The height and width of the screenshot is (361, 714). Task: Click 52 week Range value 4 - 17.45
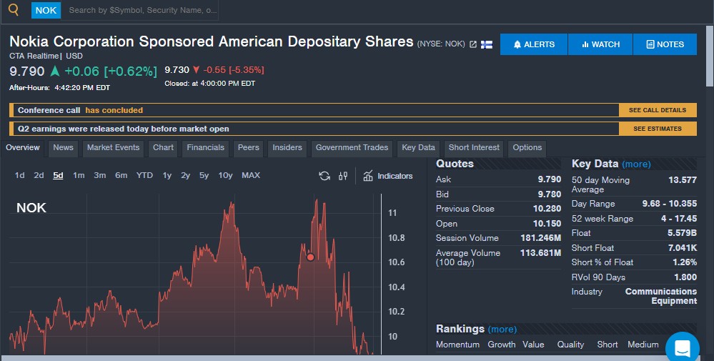(679, 219)
